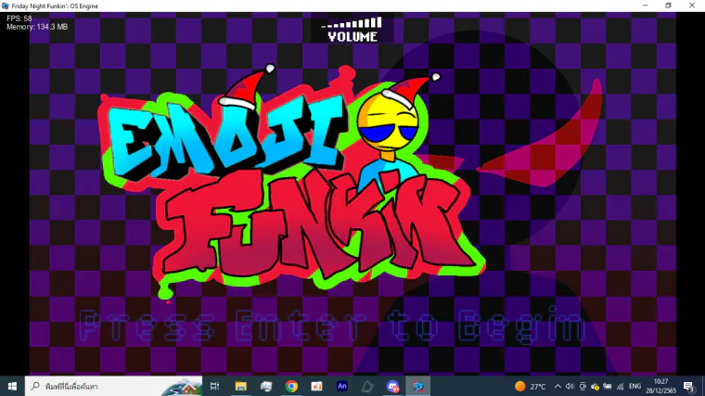
Task: Switch the ENG input language indicator
Action: pos(634,386)
